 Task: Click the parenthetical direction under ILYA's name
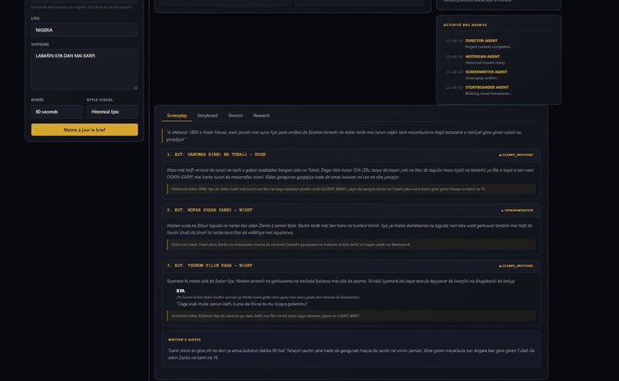268,297
